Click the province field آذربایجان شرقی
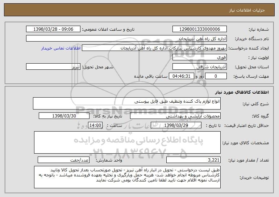Image resolution: width=279 pixels, height=197 pixels. (199, 67)
